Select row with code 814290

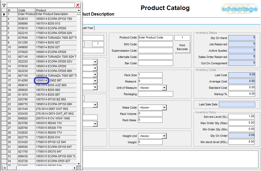click(39, 80)
